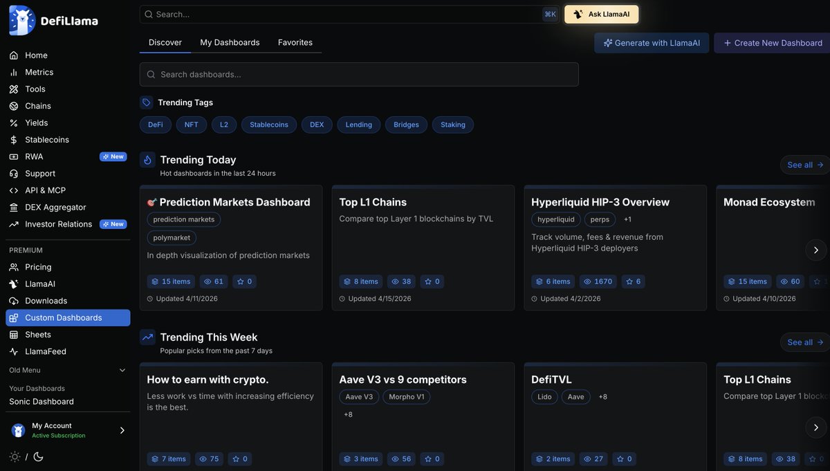Click the Sheets table icon

13,335
